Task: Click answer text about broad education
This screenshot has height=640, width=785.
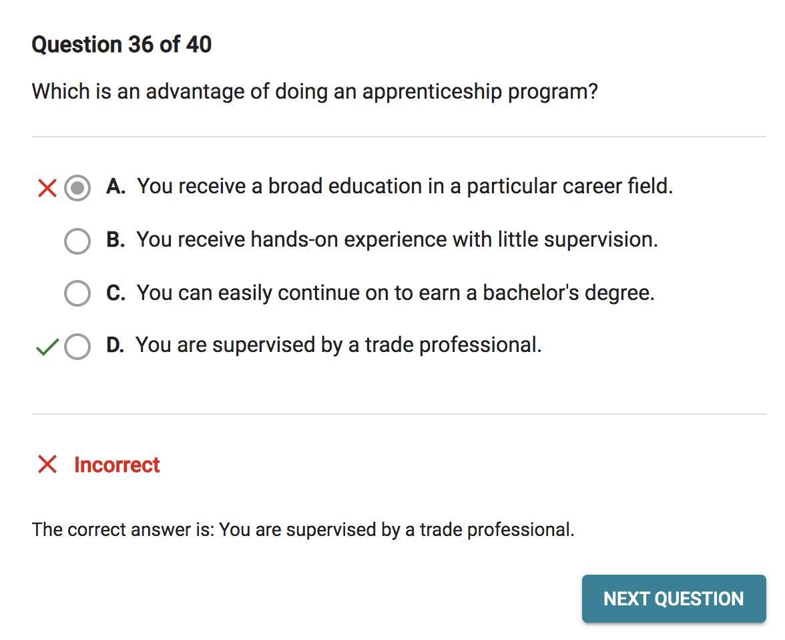Action: coord(405,186)
